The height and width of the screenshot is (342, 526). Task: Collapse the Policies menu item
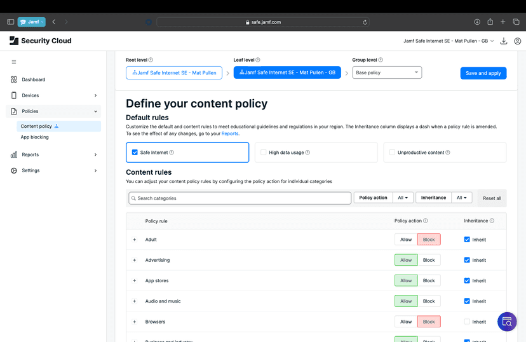(x=53, y=111)
